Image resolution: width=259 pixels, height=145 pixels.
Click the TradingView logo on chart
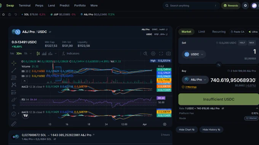(26, 116)
